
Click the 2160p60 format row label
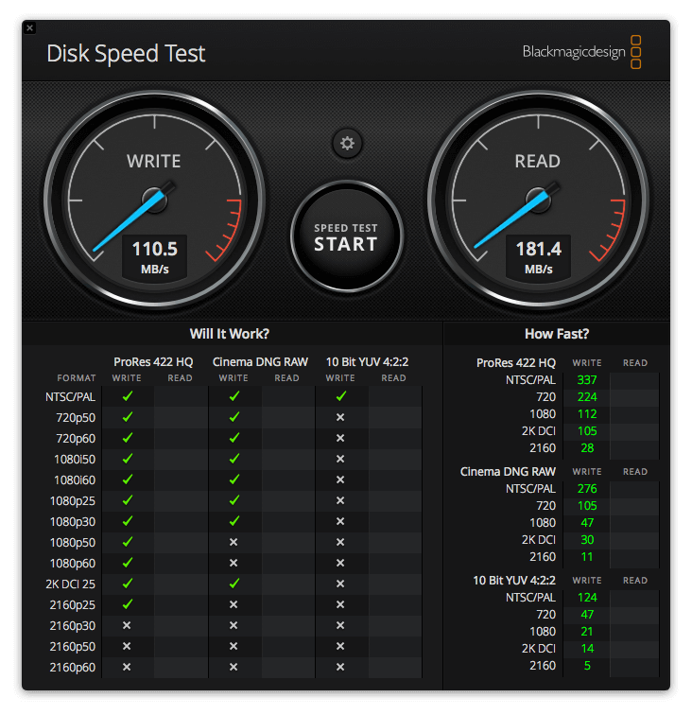pyautogui.click(x=73, y=668)
